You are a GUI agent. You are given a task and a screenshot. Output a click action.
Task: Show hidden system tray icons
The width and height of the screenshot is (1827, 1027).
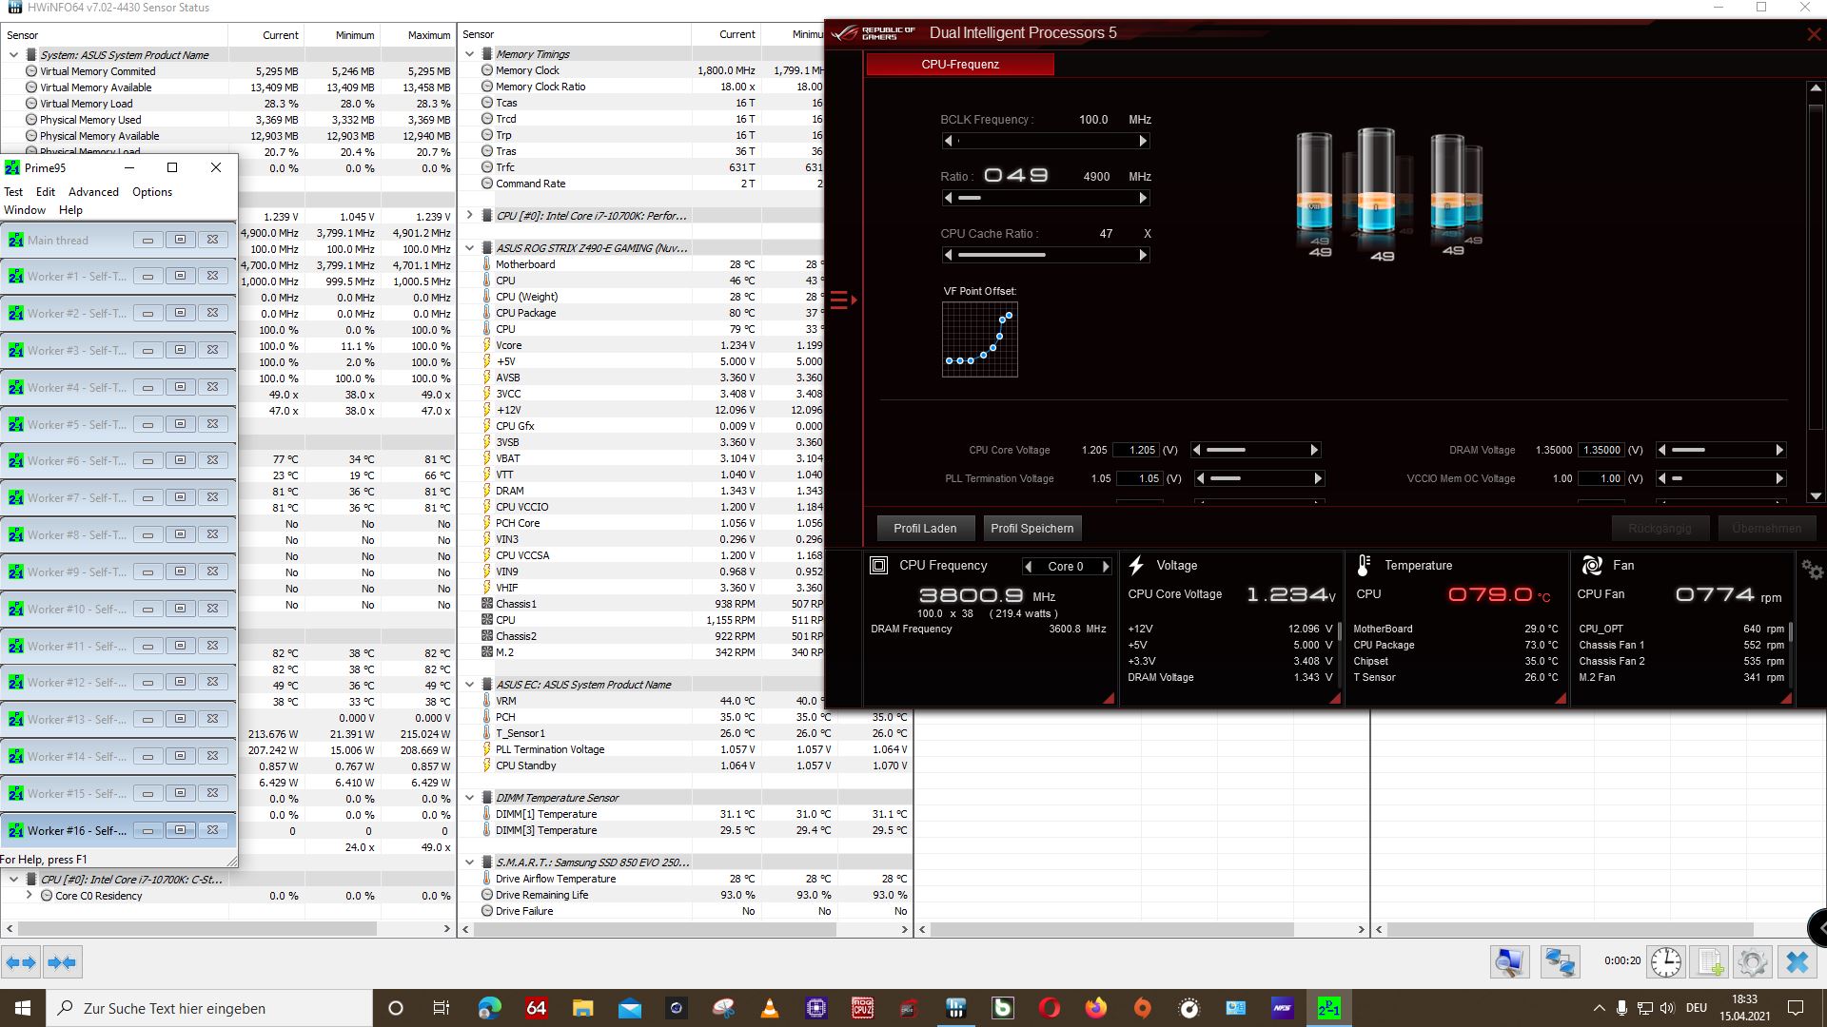pos(1598,1008)
